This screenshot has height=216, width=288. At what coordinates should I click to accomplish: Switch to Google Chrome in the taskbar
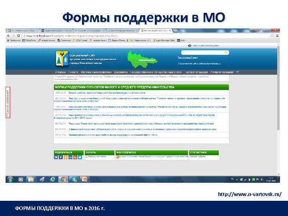[x=63, y=179]
